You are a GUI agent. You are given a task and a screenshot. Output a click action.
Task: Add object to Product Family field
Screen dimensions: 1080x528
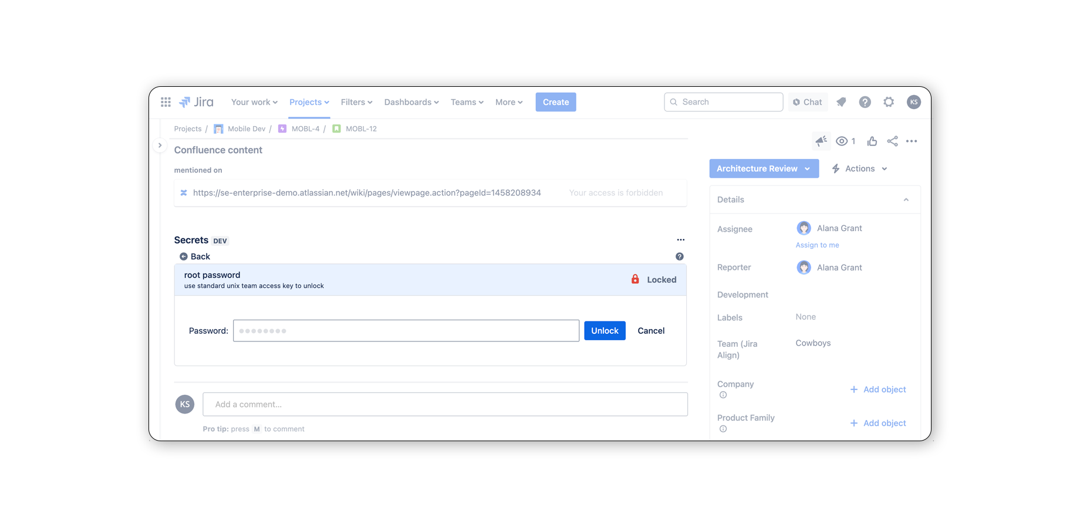[x=878, y=423]
